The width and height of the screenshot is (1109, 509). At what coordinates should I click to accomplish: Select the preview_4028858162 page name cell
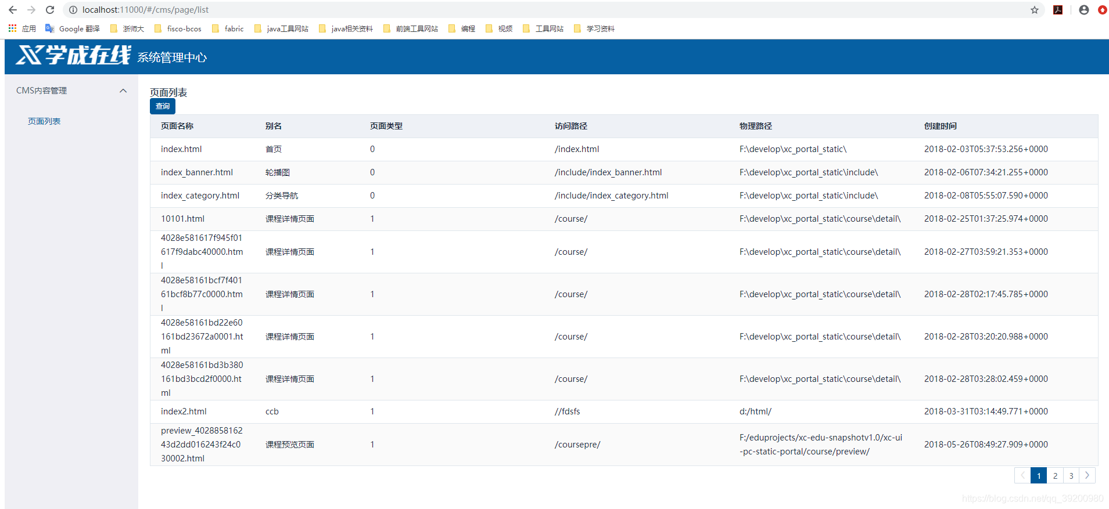(x=202, y=445)
